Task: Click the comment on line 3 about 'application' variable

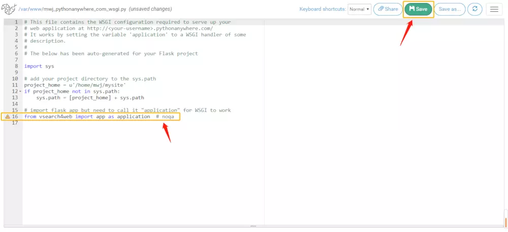Action: (135, 34)
